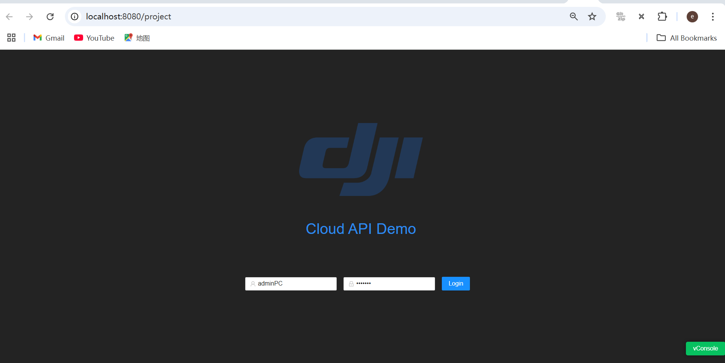This screenshot has height=363, width=725.
Task: Open the YouTube bookmark
Action: (94, 38)
